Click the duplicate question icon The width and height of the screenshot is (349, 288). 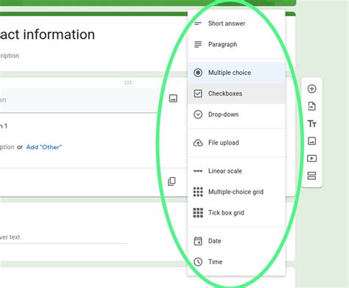(172, 181)
